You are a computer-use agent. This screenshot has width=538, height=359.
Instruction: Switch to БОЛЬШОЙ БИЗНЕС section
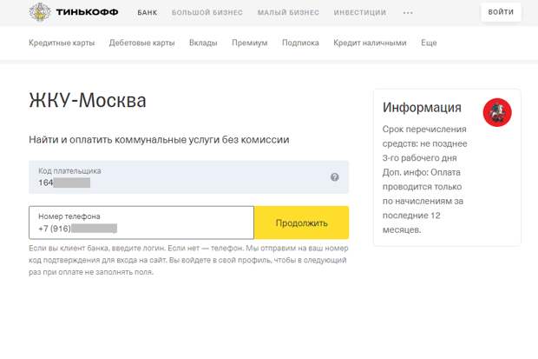tap(207, 13)
